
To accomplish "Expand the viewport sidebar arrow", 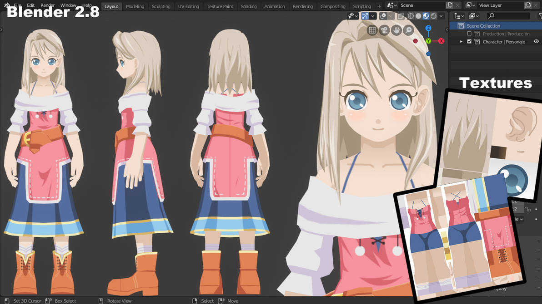I will [447, 29].
